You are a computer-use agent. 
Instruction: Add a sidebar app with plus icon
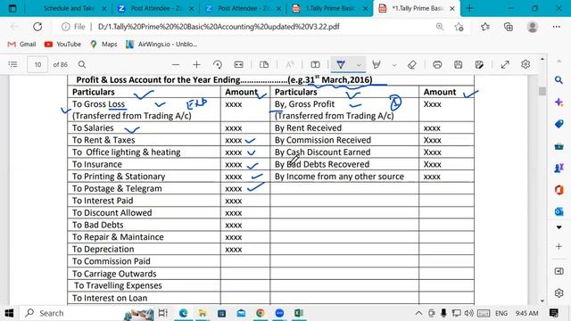pos(559,246)
